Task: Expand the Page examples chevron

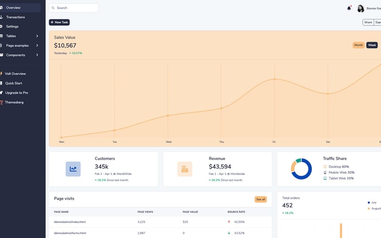Action: [x=37, y=45]
